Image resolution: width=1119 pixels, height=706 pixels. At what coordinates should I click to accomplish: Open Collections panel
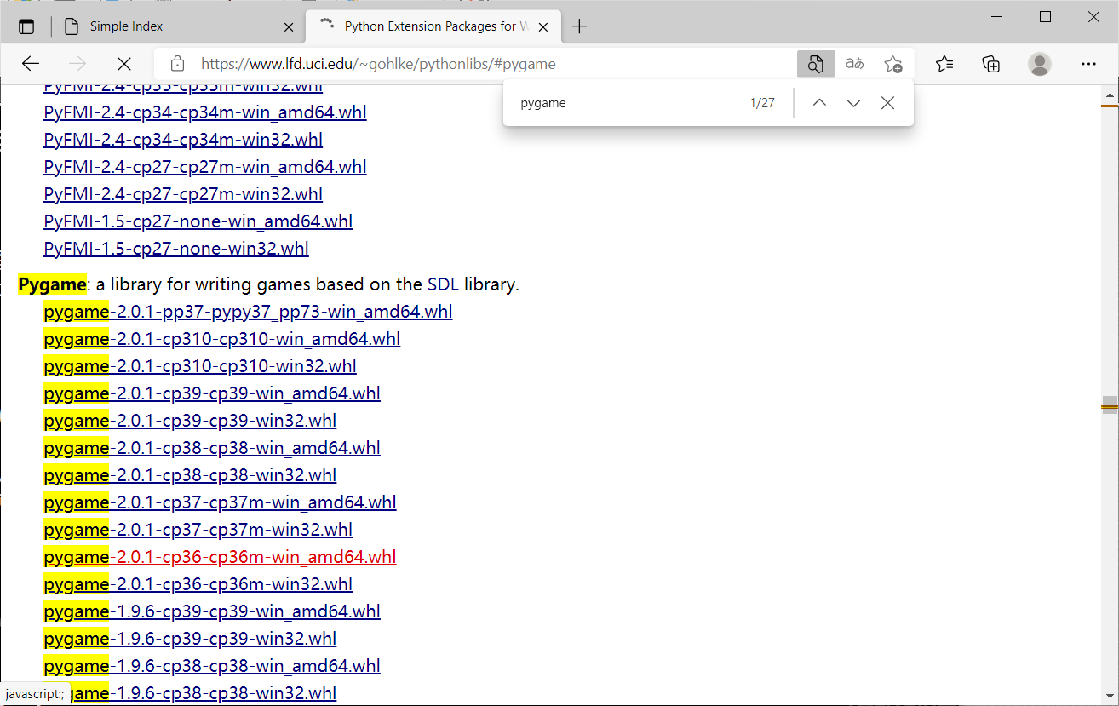990,64
